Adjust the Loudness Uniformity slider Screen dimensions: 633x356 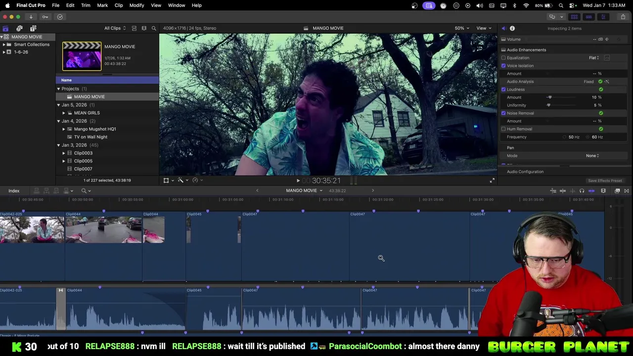(x=548, y=105)
